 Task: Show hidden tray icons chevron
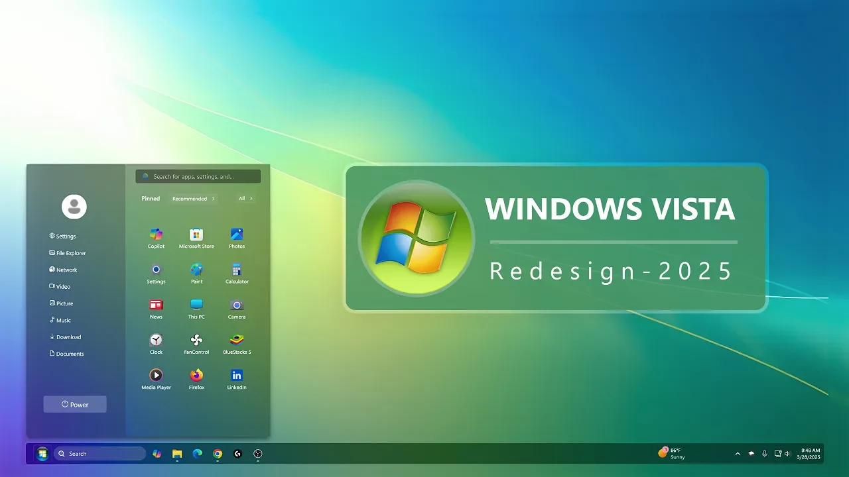[738, 454]
